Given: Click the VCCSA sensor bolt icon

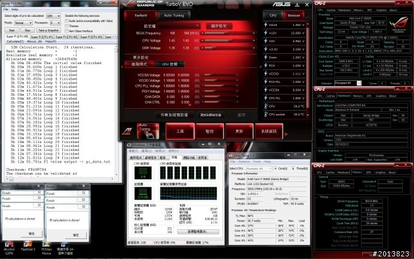Looking at the screenshot, I should (x=266, y=90).
